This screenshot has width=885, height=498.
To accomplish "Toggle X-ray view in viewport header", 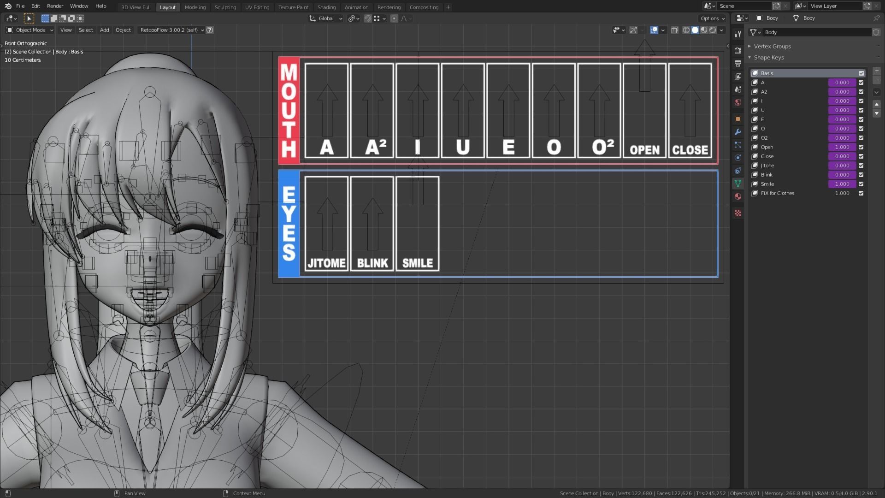I will (x=674, y=30).
